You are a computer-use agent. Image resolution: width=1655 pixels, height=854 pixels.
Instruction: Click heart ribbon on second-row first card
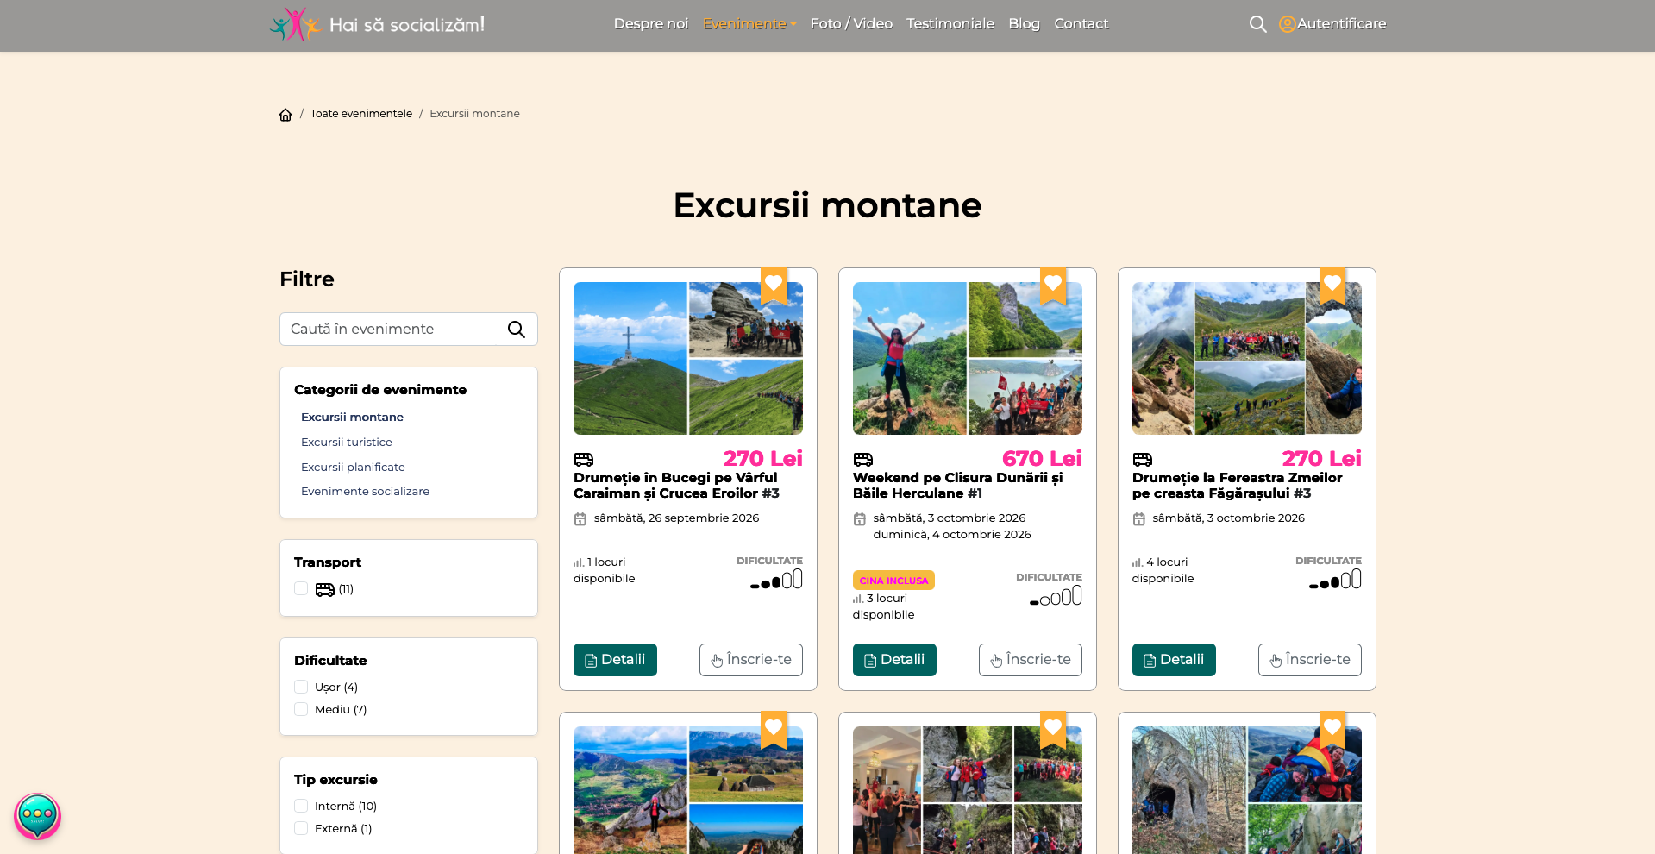click(774, 729)
